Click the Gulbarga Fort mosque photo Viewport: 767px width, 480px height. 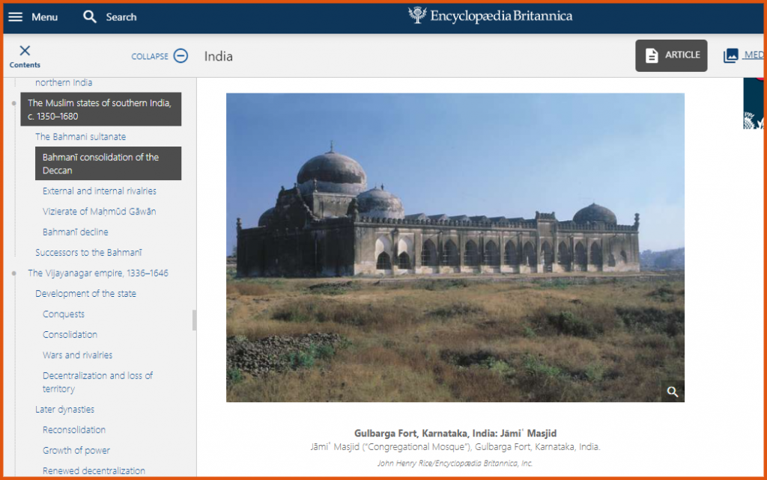[x=455, y=247]
